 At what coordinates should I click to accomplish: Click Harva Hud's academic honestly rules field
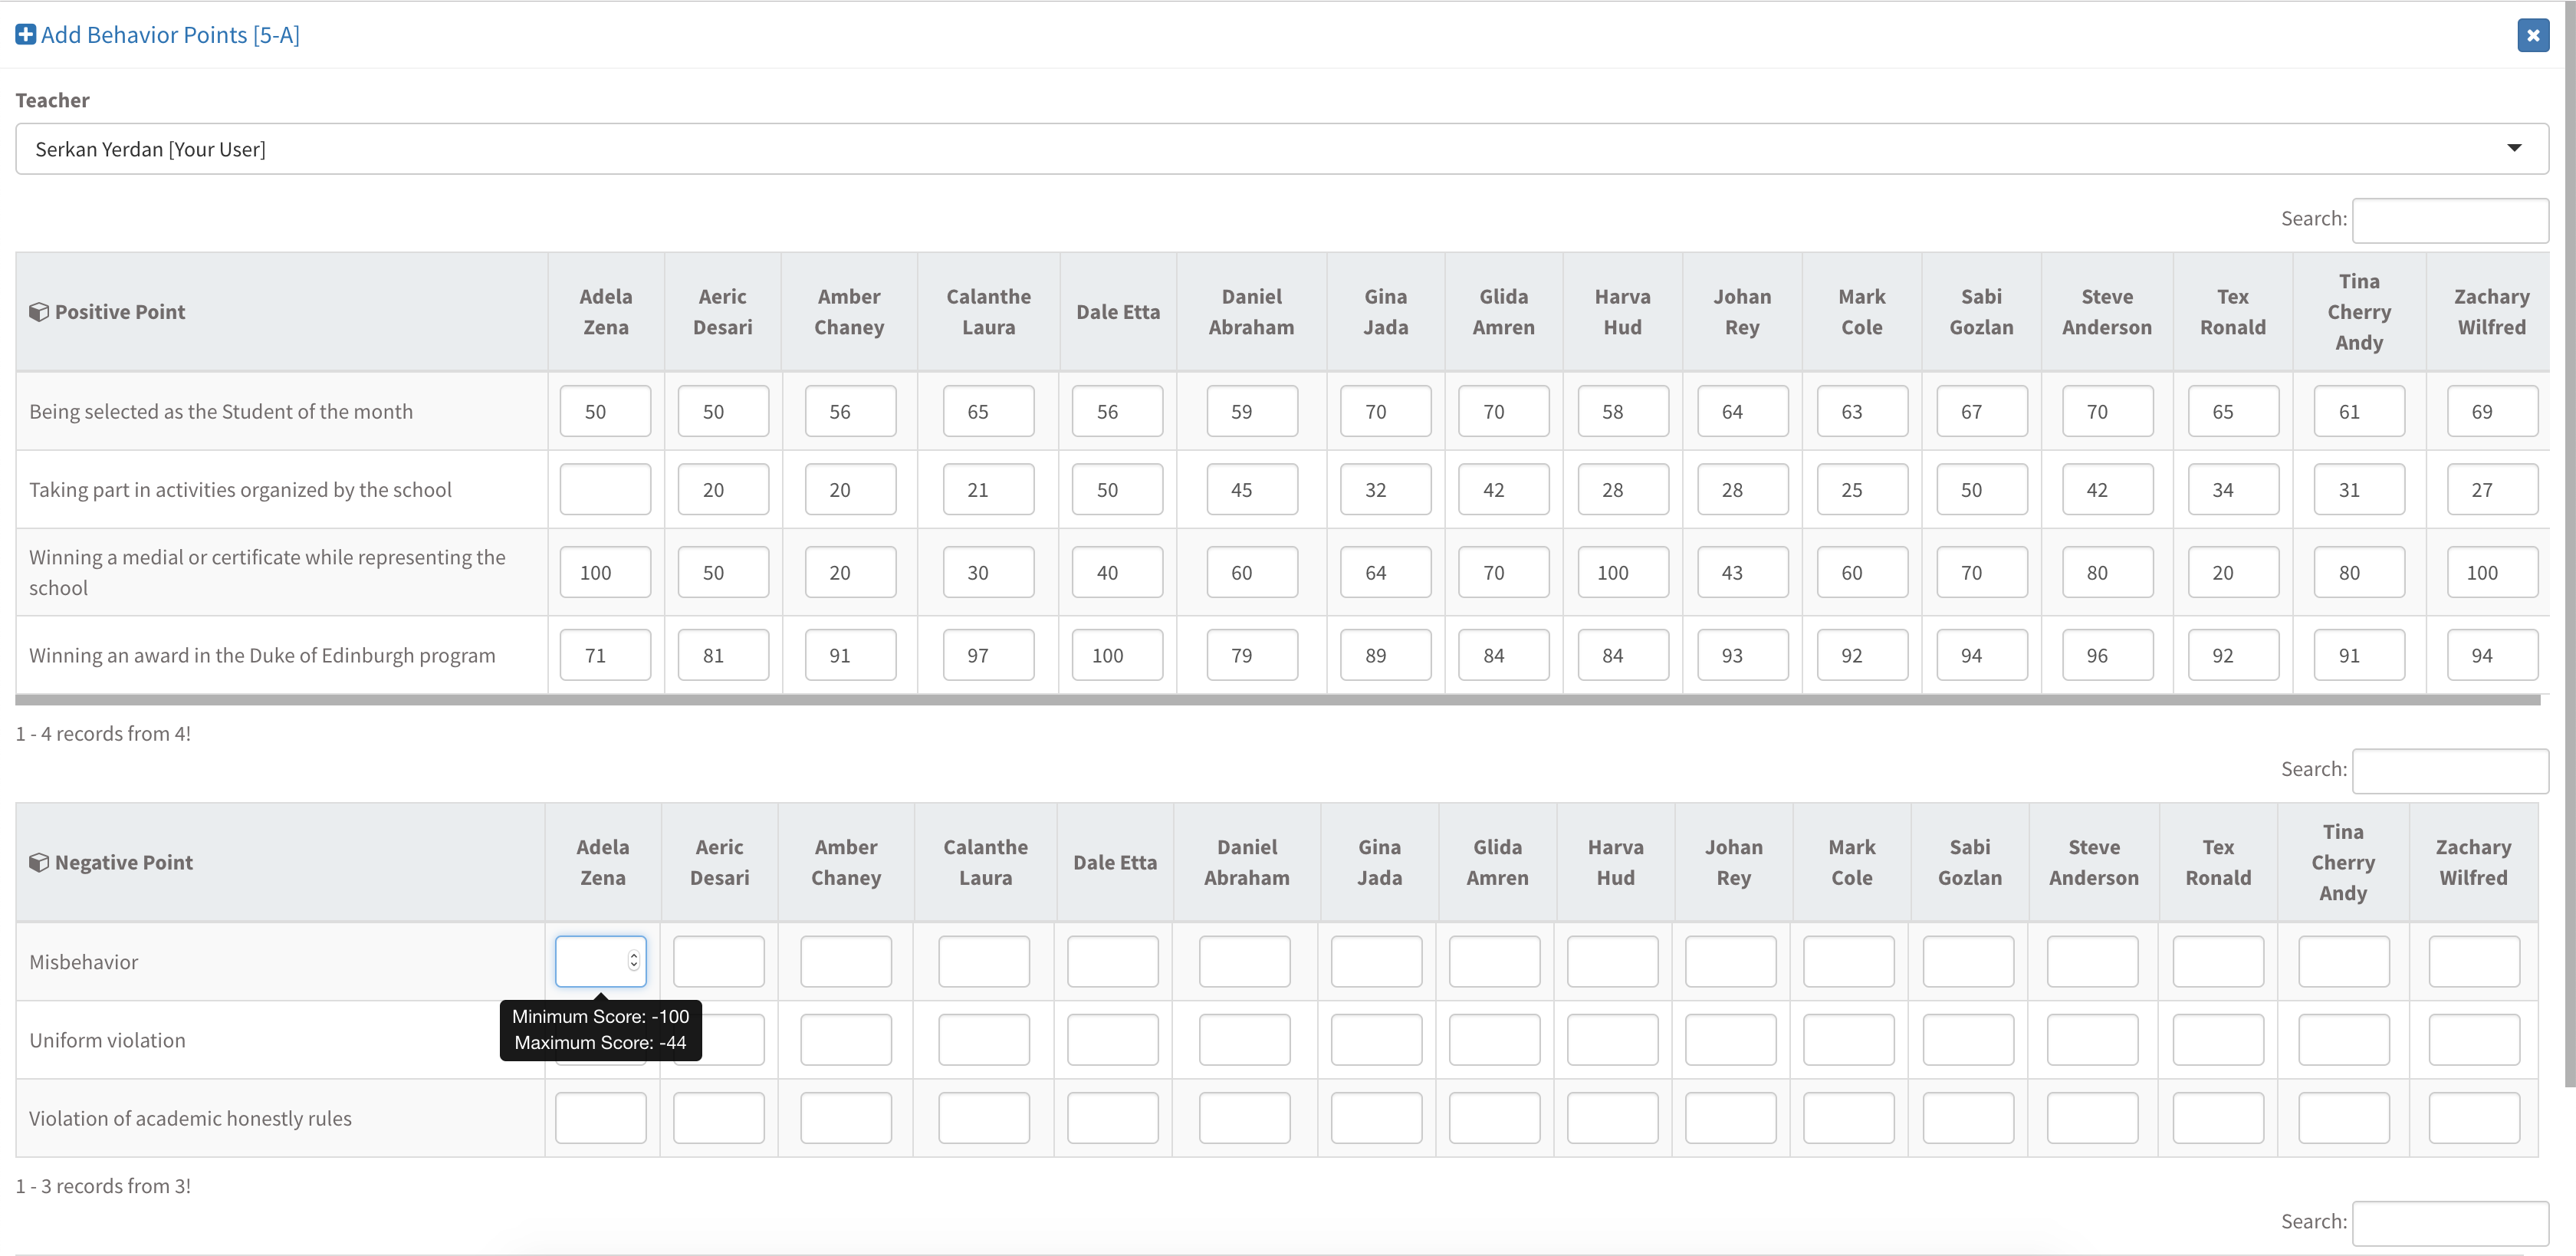tap(1612, 1117)
